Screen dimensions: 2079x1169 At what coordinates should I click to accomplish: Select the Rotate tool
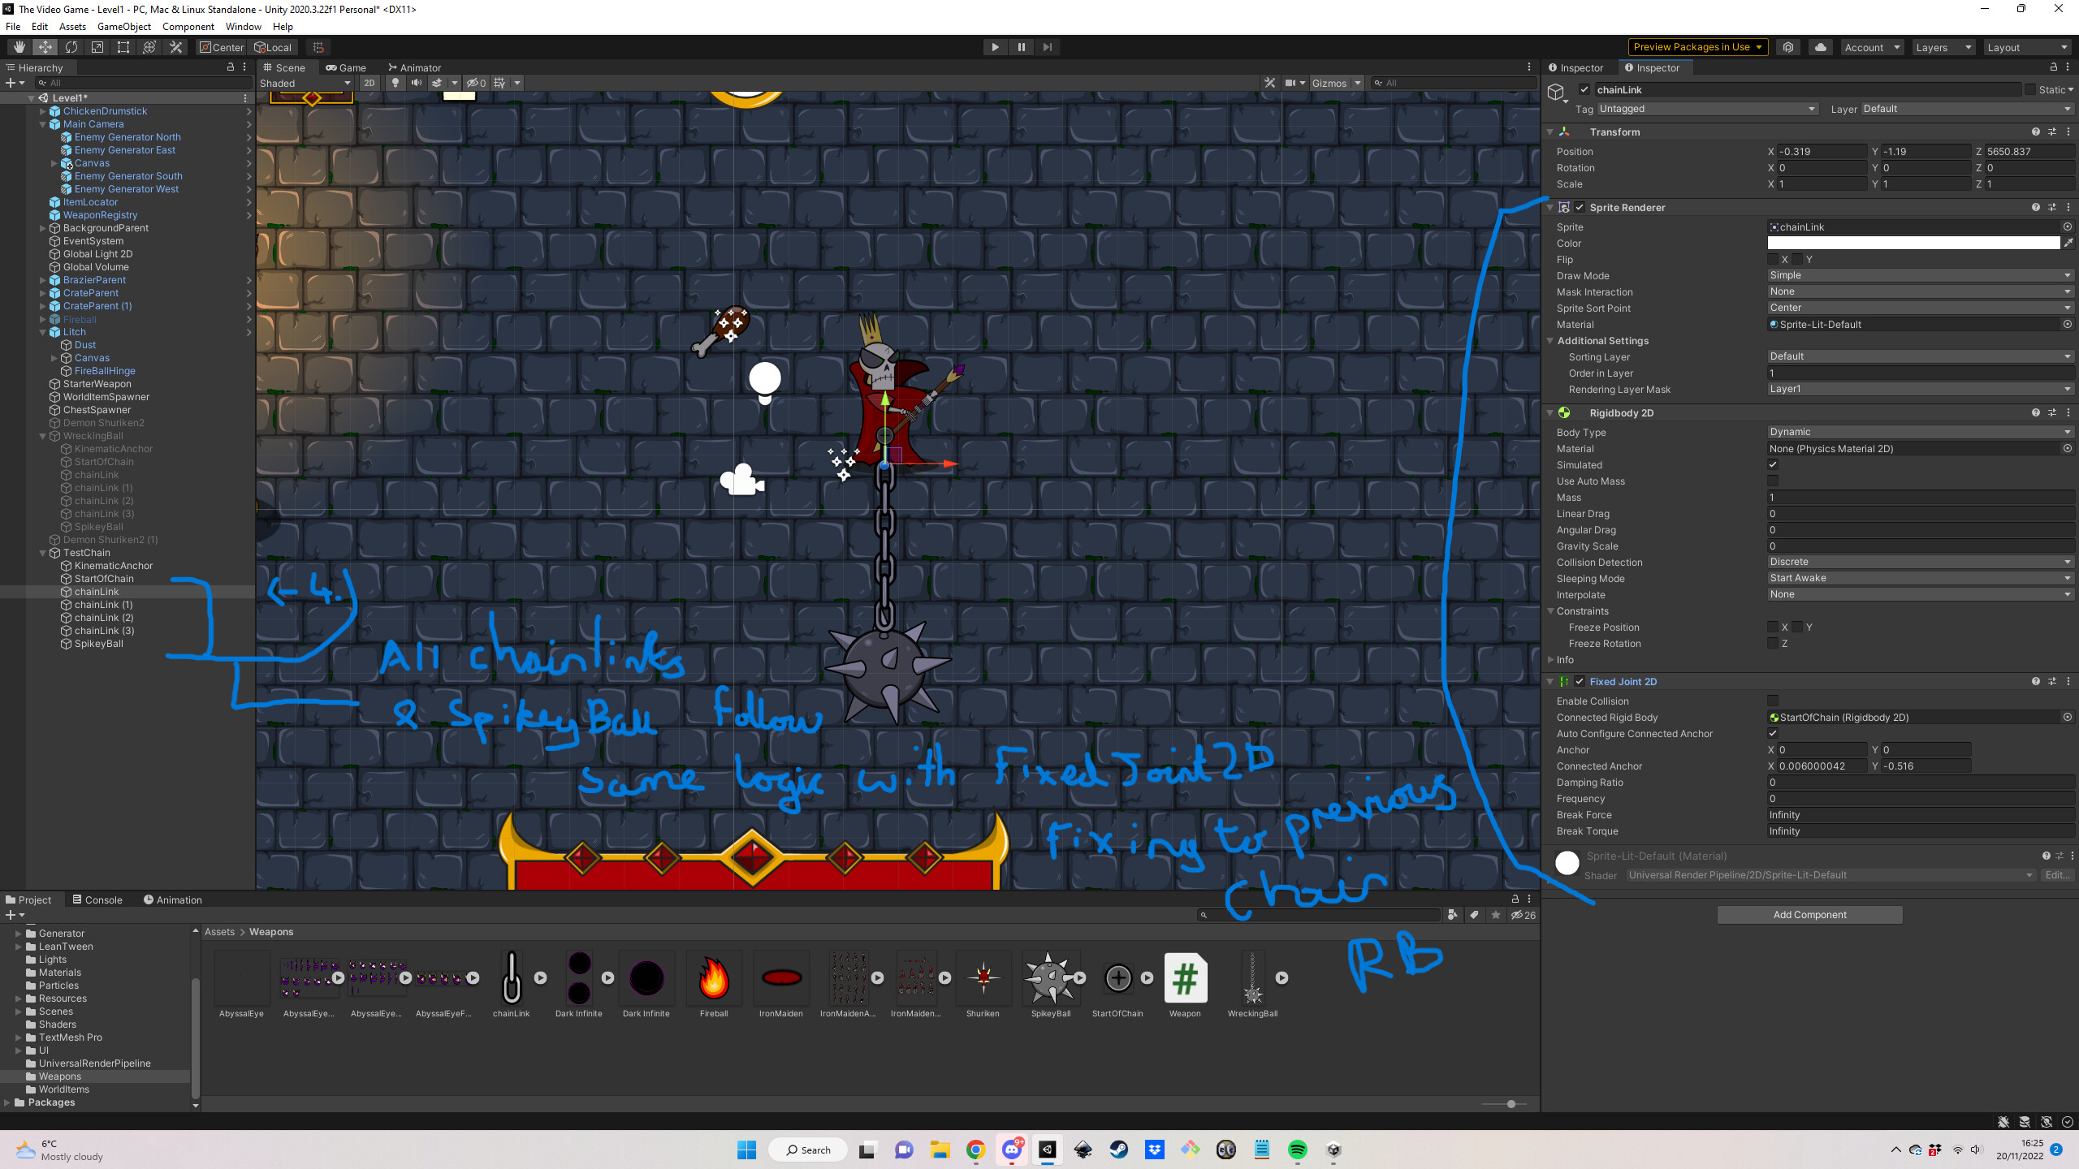[71, 46]
